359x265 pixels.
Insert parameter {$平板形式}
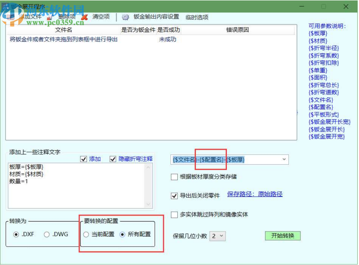point(324,114)
